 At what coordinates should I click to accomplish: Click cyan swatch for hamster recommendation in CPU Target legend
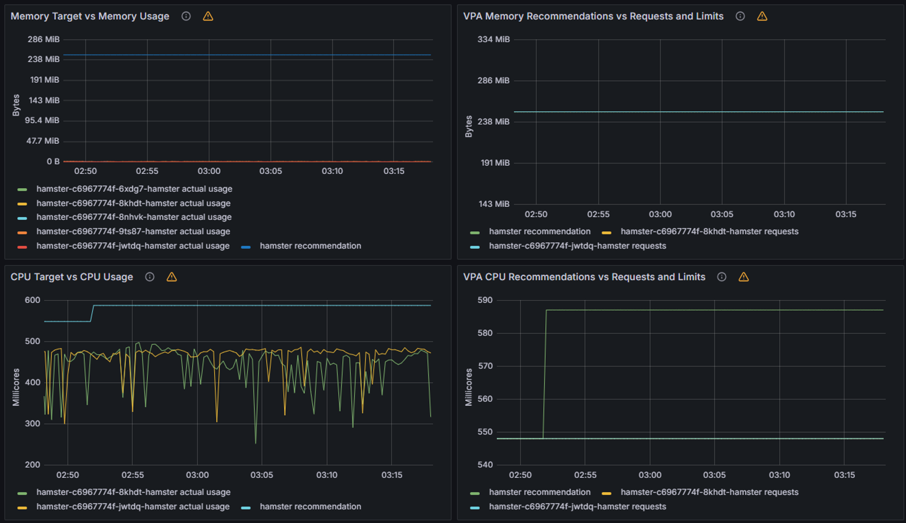pos(246,508)
